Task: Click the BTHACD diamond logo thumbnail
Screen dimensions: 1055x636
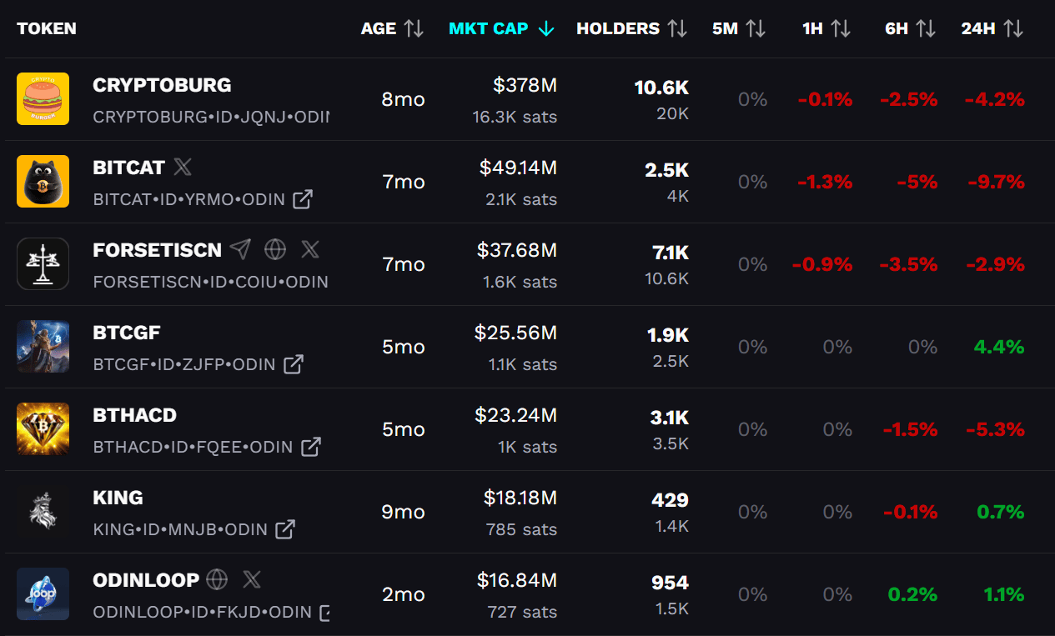Action: pos(43,429)
